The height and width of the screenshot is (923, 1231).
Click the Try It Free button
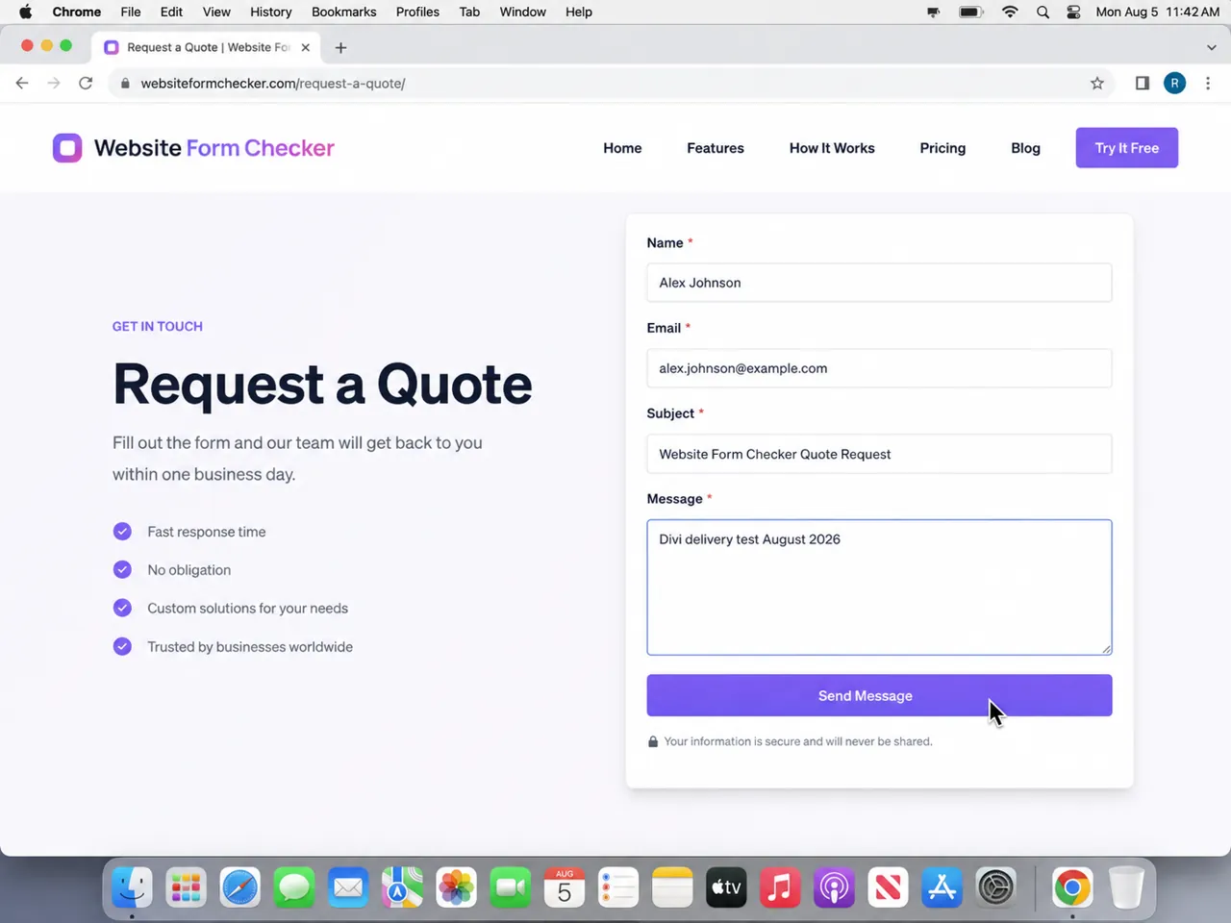click(1127, 148)
